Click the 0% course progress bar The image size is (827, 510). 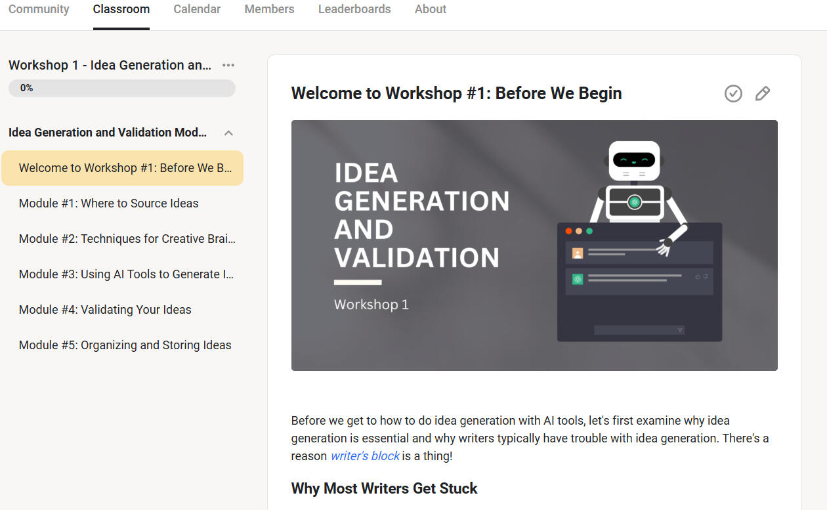(x=122, y=88)
